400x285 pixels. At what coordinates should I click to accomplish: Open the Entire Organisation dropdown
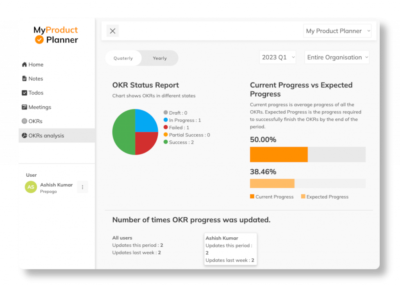(x=336, y=57)
